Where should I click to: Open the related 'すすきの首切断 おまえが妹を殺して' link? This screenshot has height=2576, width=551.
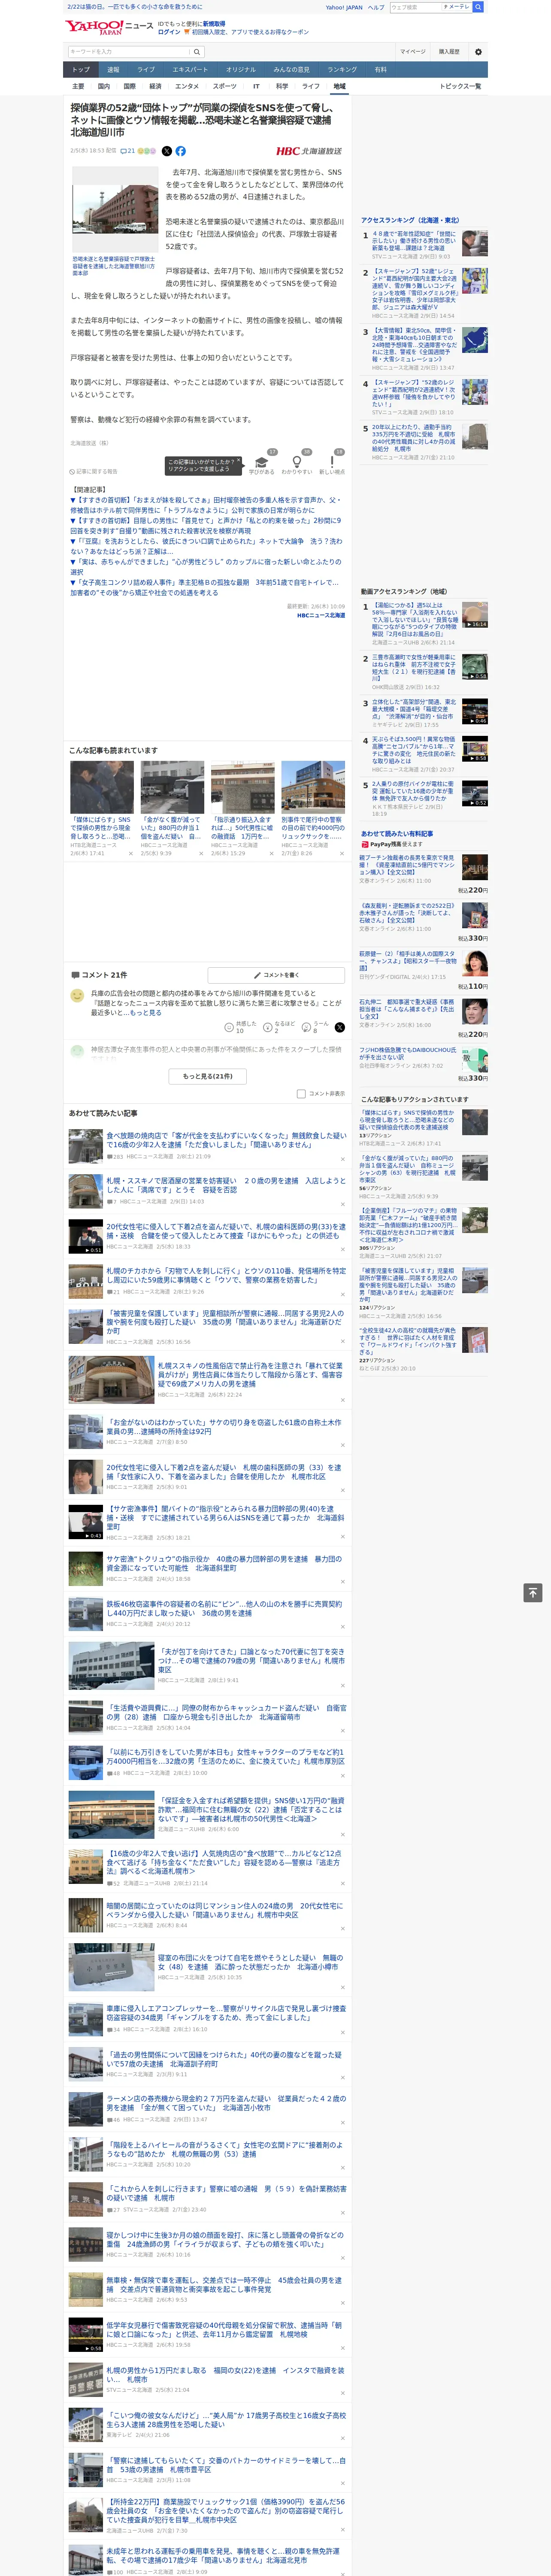pyautogui.click(x=205, y=505)
